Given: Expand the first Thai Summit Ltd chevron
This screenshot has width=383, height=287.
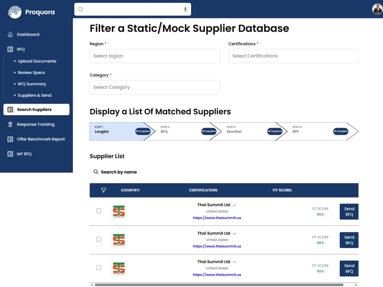Looking at the screenshot, I should point(234,205).
